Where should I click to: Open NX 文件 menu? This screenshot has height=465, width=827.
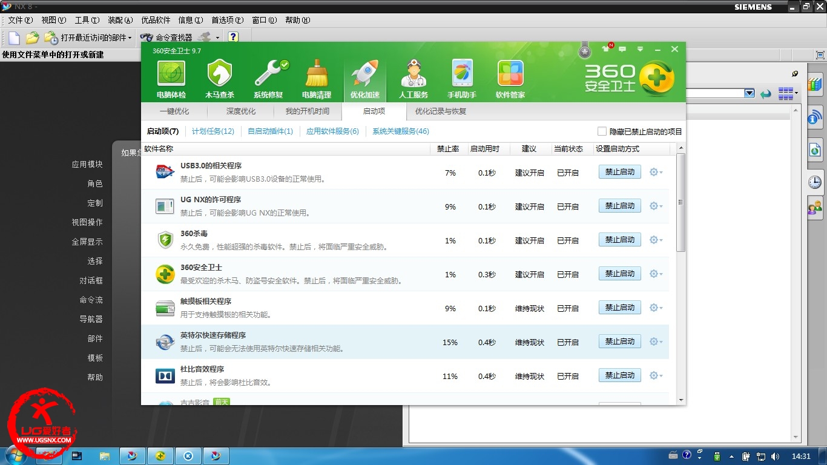20,20
